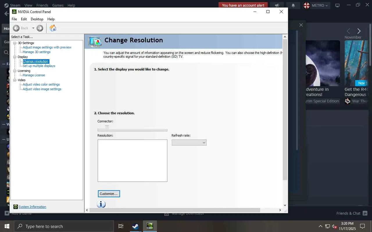
Task: Click the Connector slider handle
Action: [107, 127]
